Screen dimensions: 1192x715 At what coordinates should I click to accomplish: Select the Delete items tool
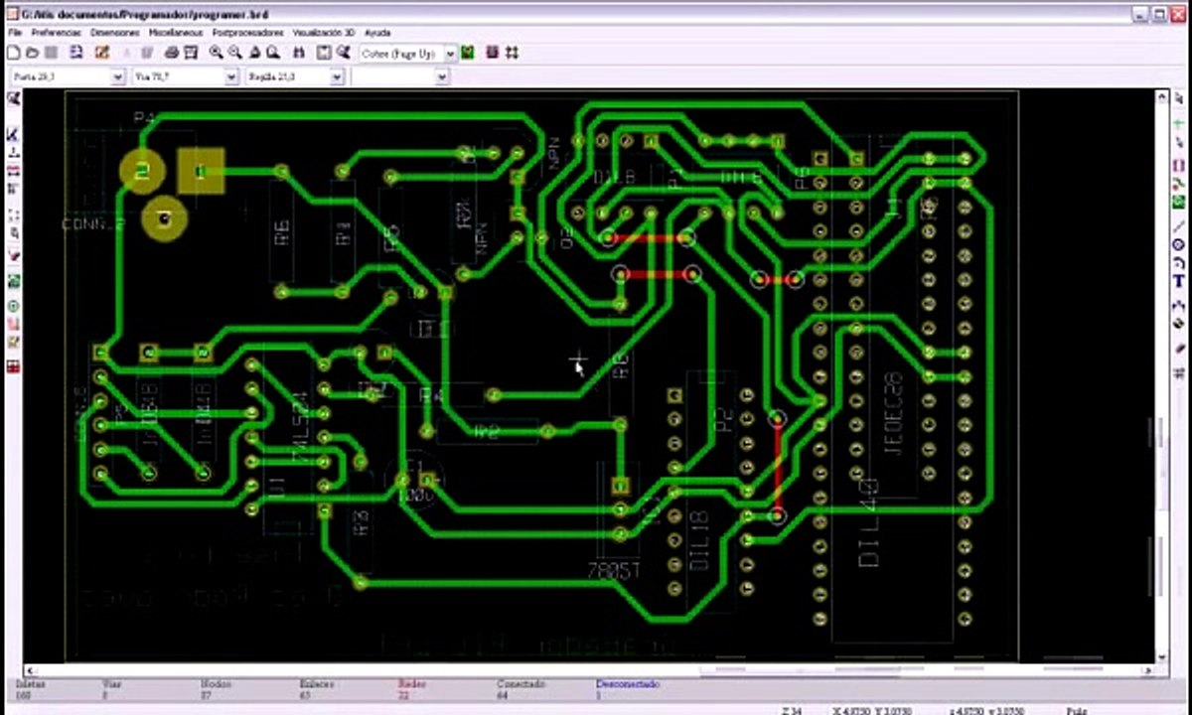point(1179,348)
